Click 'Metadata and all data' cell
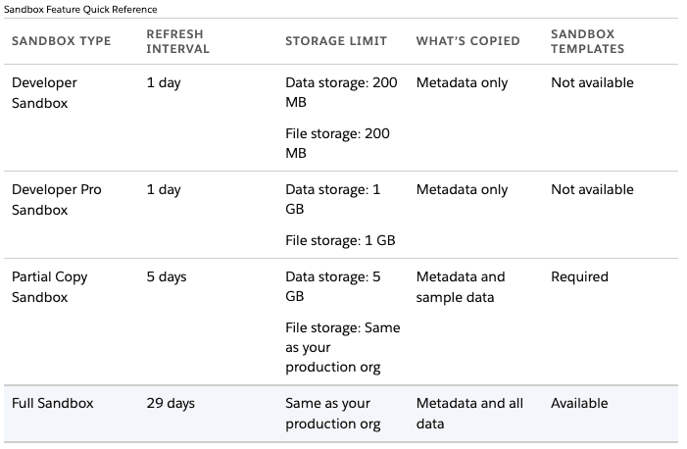Screen dimensions: 687x449 [x=469, y=414]
